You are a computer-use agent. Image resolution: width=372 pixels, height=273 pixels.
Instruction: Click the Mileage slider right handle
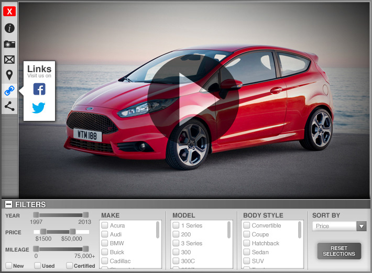[x=85, y=248]
